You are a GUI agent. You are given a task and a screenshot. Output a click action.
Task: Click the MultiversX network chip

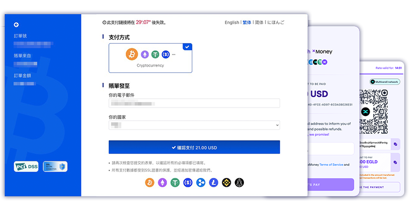point(385,82)
